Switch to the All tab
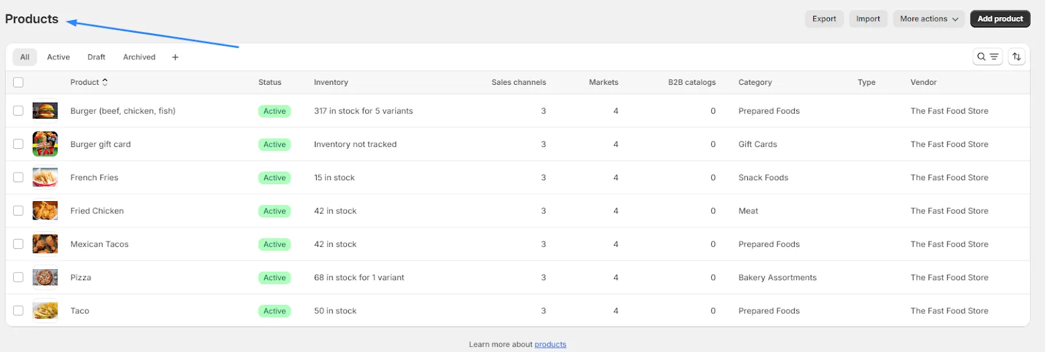 point(25,57)
